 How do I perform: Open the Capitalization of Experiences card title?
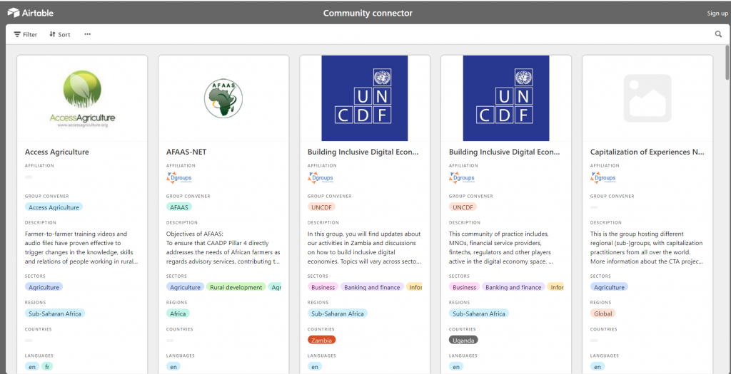pos(647,152)
